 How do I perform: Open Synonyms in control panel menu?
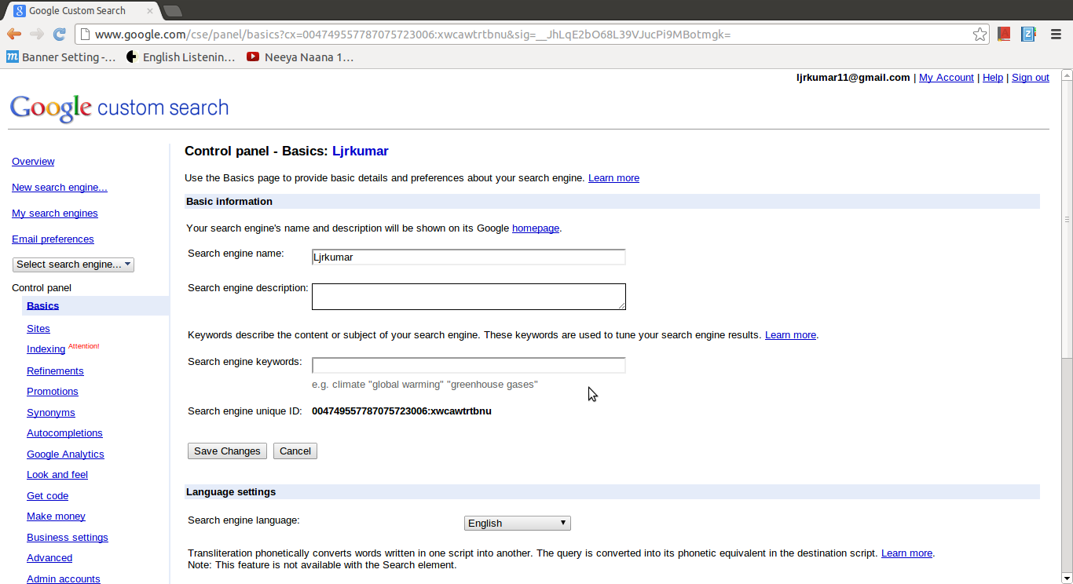pyautogui.click(x=51, y=413)
